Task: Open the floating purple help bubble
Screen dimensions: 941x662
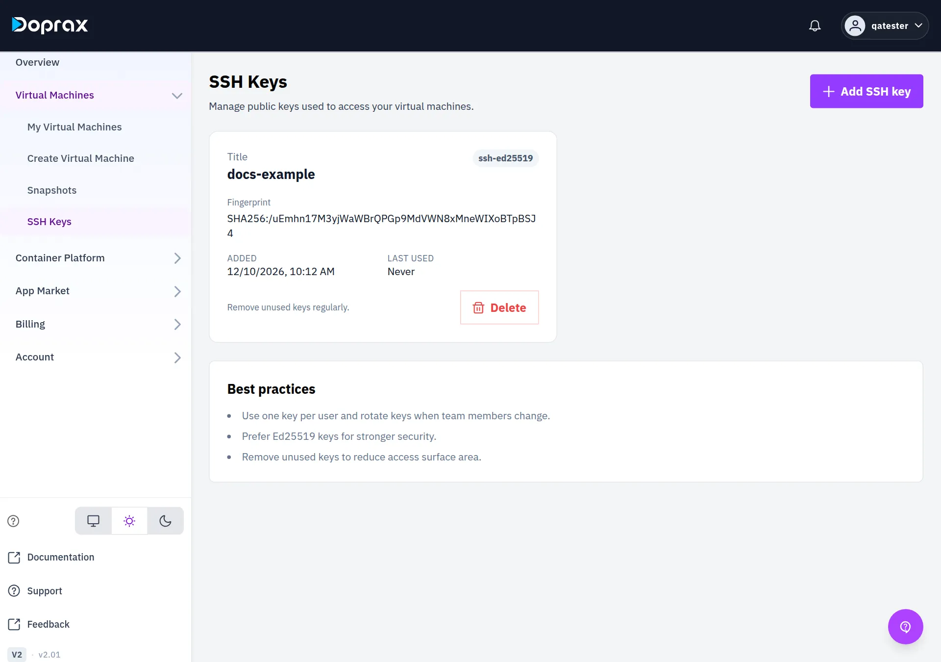Action: (905, 627)
